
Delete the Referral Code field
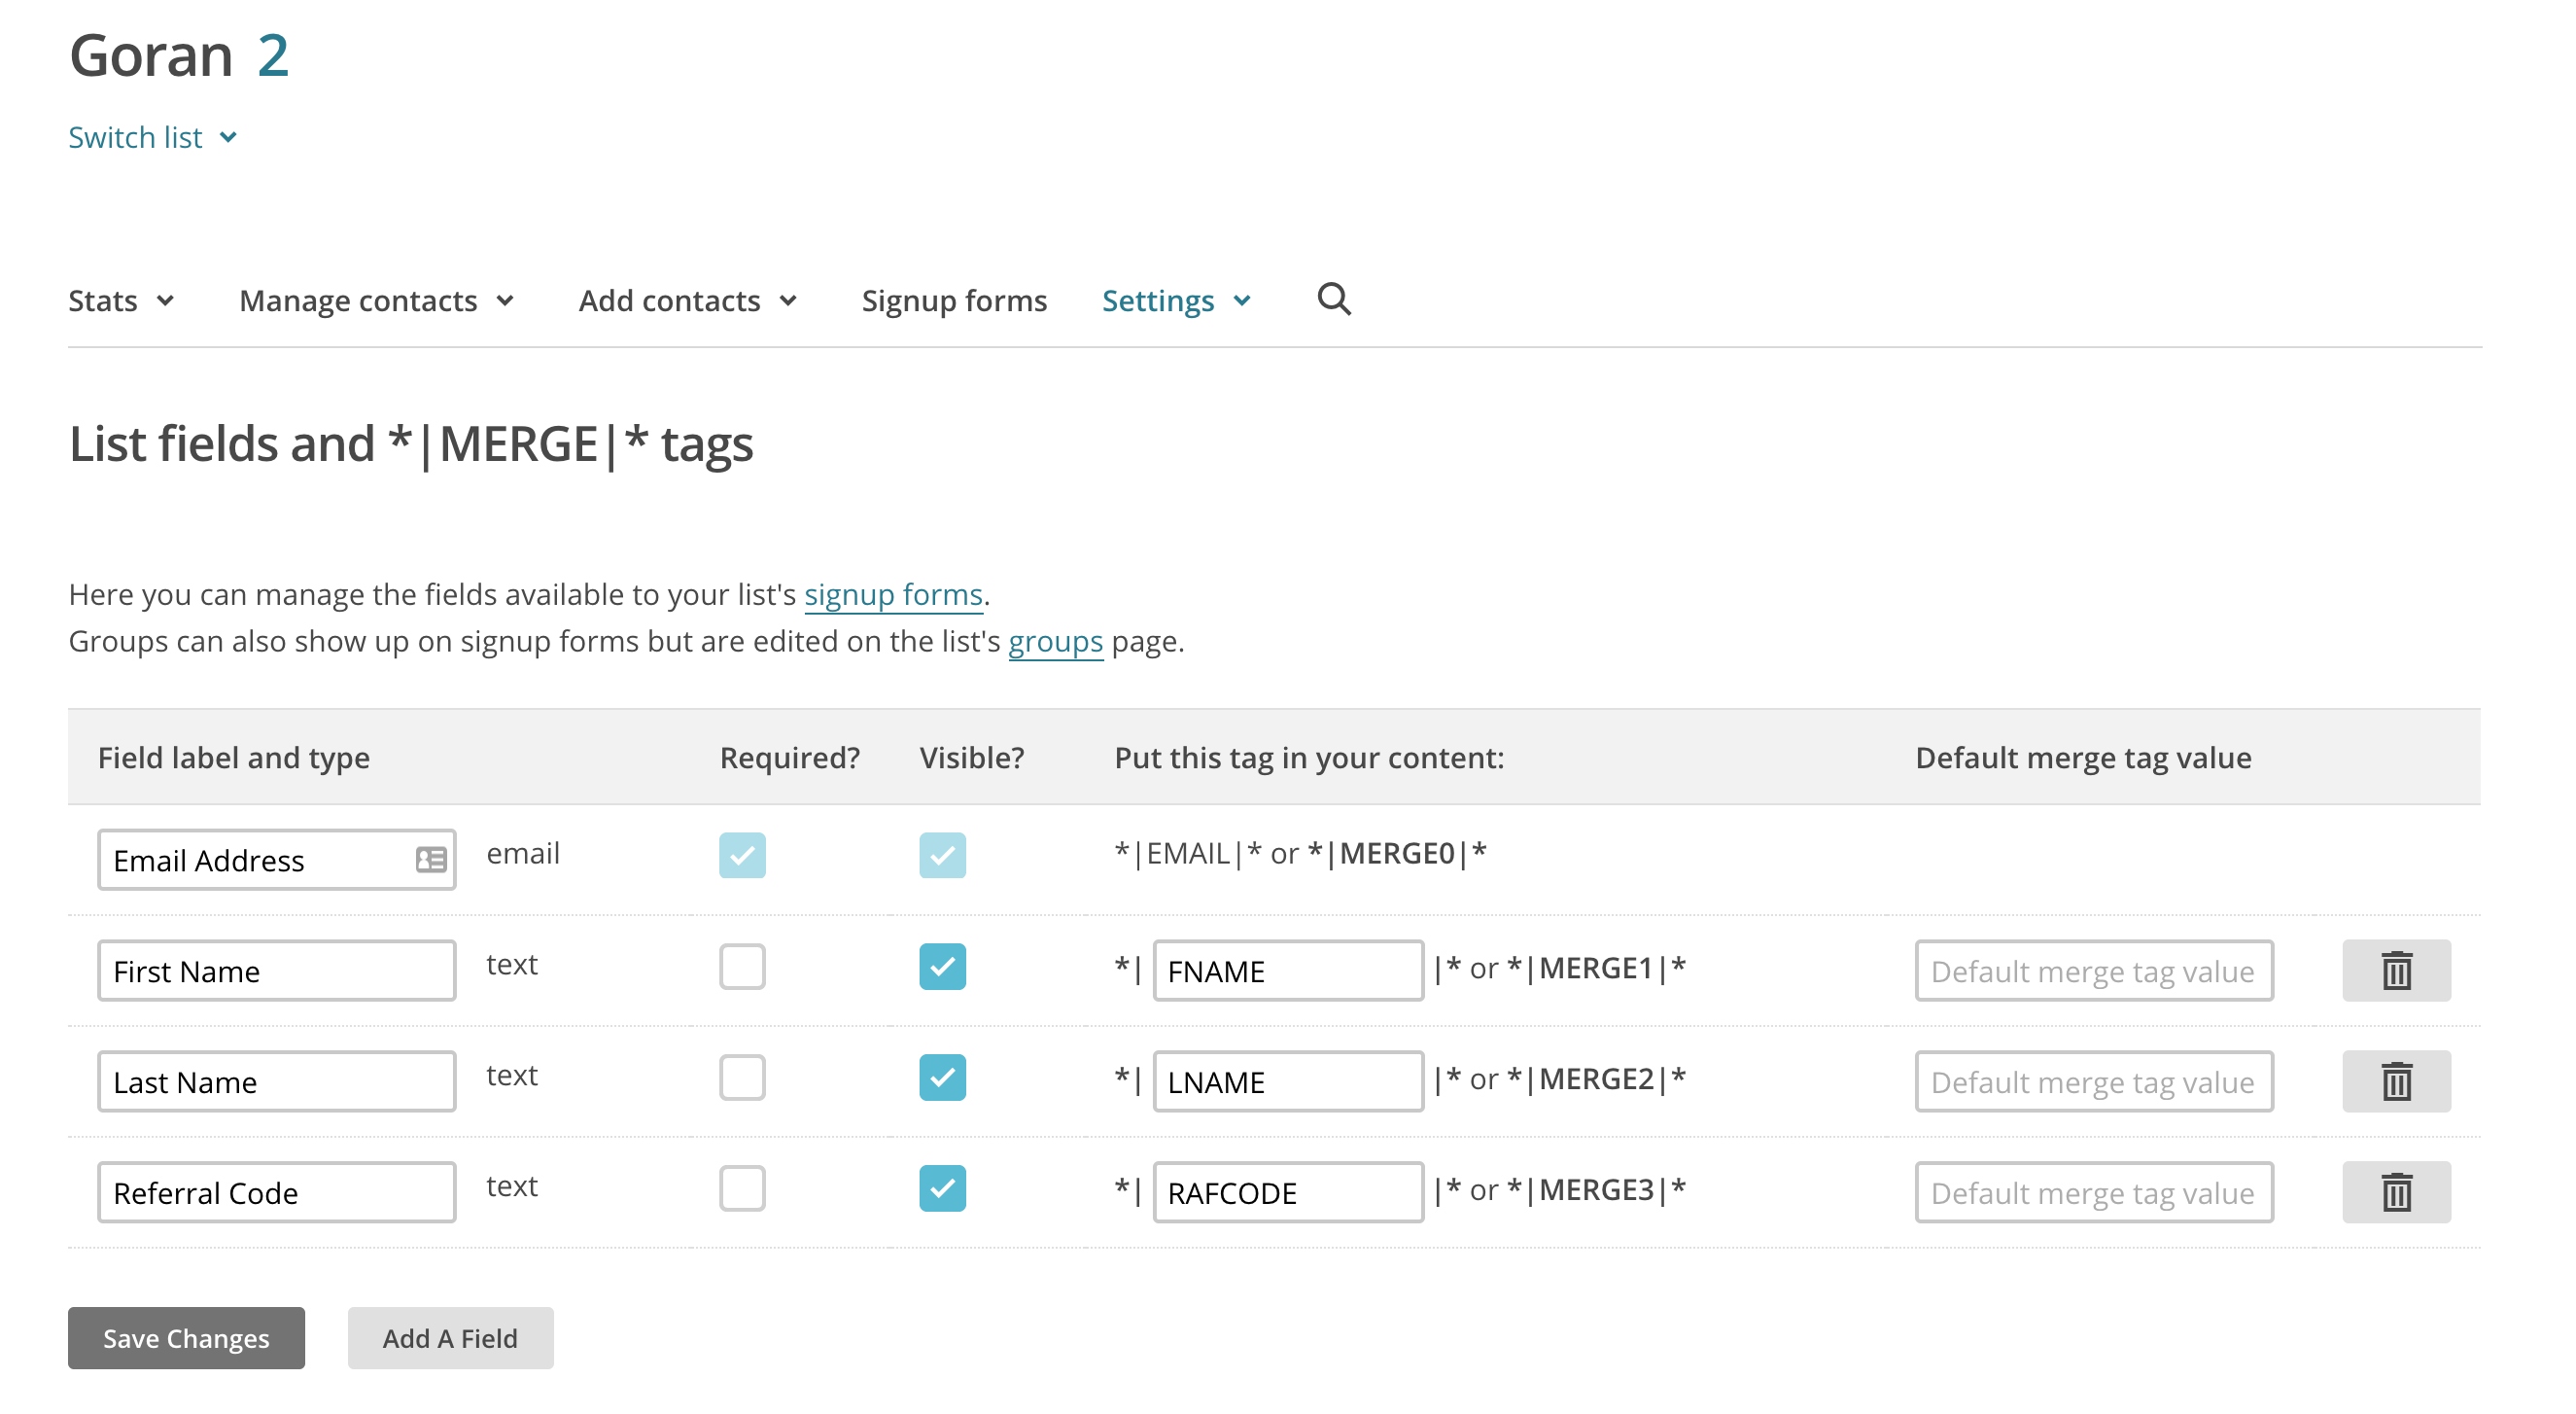2395,1191
